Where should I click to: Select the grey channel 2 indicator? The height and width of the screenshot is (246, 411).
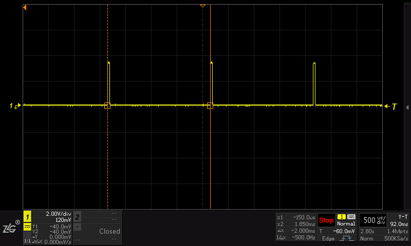tap(78, 217)
